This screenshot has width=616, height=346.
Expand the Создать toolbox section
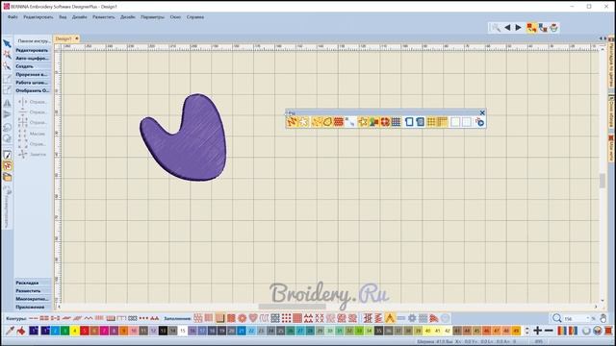click(x=33, y=66)
